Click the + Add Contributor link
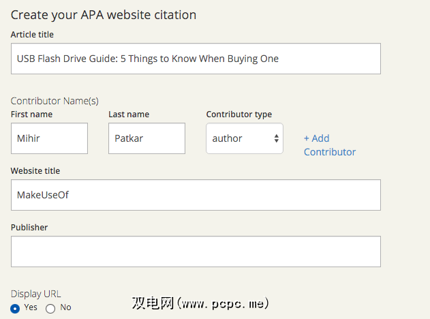430x319 pixels. [x=330, y=145]
